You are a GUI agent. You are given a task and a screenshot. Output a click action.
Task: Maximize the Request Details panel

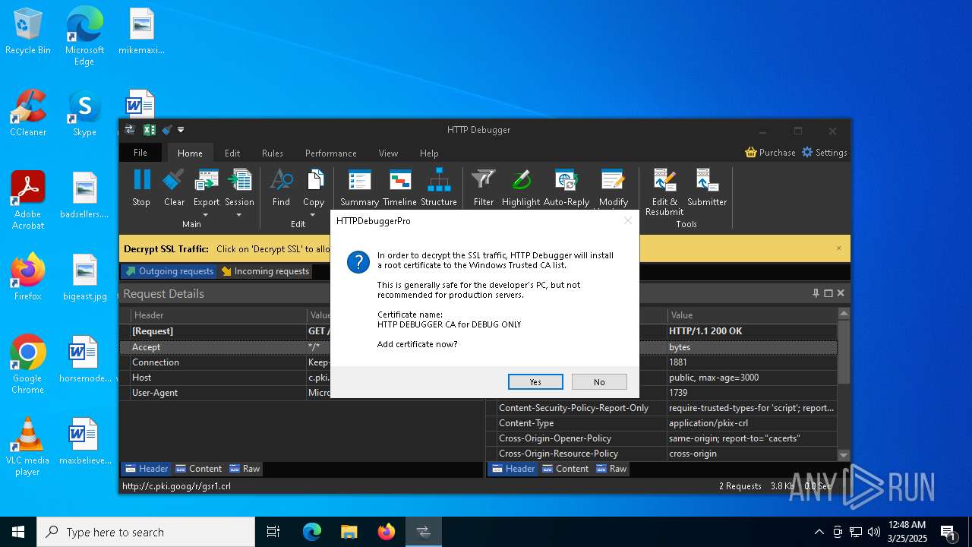pos(828,293)
